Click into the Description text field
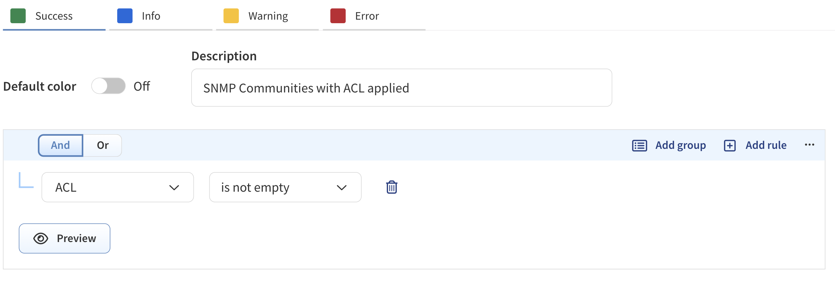The height and width of the screenshot is (287, 835). click(401, 88)
